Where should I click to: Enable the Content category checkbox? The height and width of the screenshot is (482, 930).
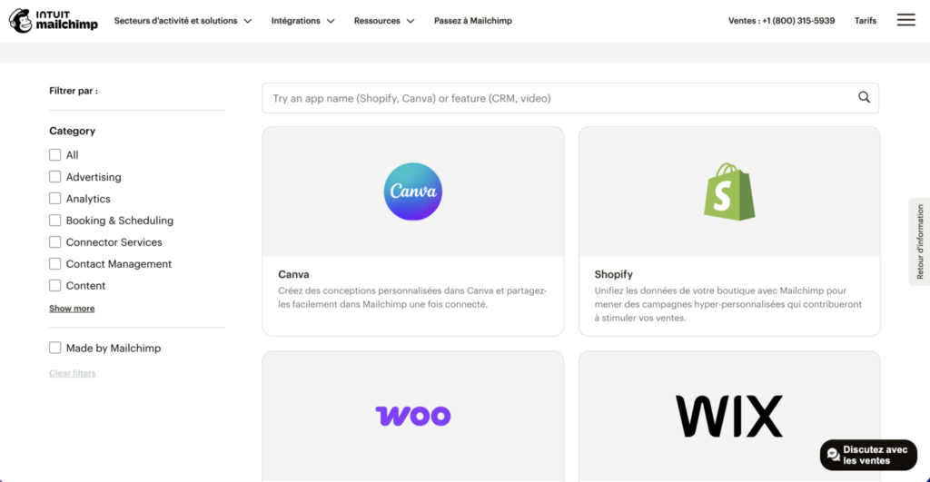click(x=55, y=286)
